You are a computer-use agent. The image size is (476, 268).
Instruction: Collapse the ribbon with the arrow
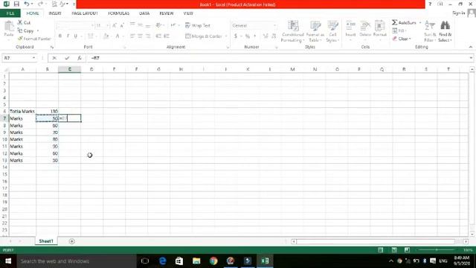(x=471, y=47)
